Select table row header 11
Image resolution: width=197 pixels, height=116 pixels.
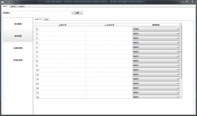click(x=38, y=74)
